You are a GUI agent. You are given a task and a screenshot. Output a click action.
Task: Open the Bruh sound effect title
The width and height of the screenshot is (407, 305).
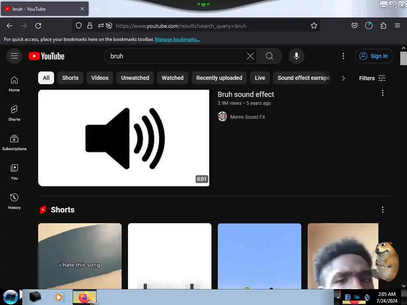click(x=246, y=95)
